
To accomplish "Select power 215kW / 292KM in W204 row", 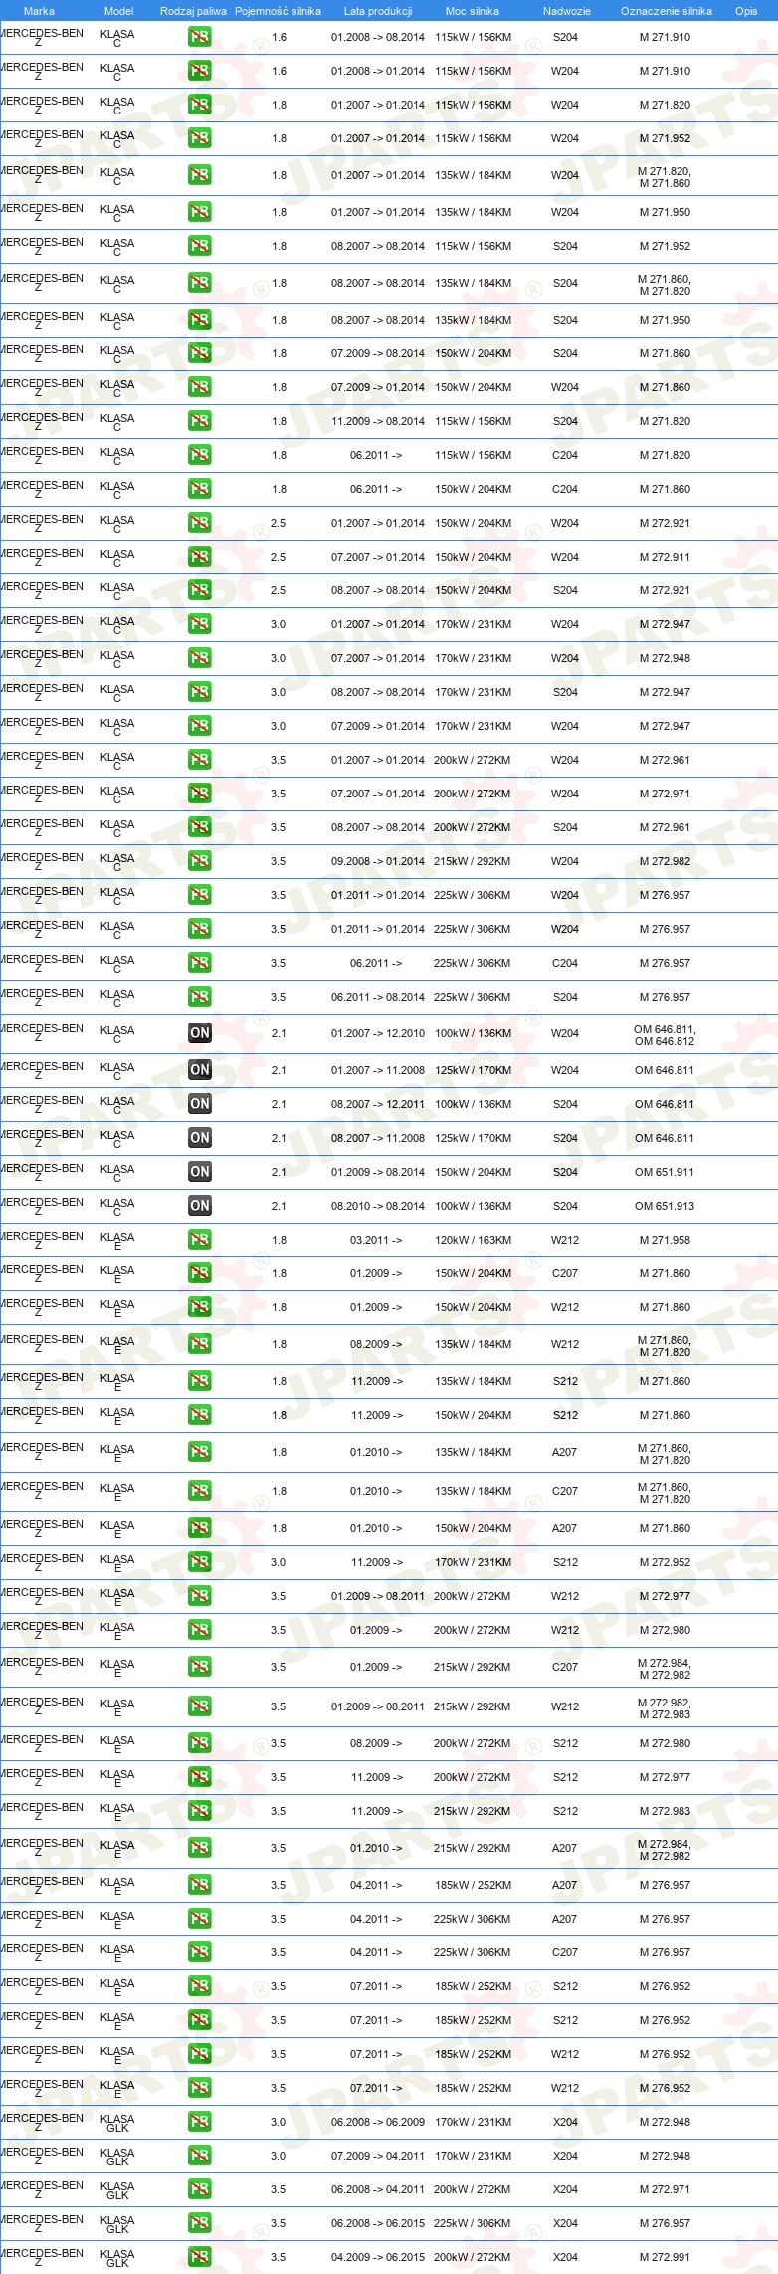I will coord(473,862).
